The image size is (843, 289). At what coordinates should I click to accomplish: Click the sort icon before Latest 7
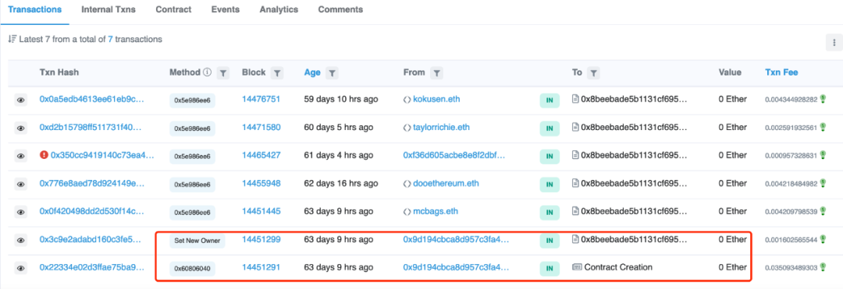(12, 39)
